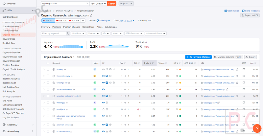Screen dimensions: 263x136
Task: Open the orange help chat bubble
Action: pyautogui.click(x=257, y=129)
